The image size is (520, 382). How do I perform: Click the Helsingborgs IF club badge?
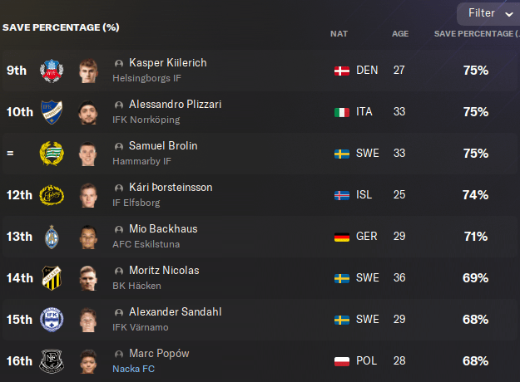pos(52,71)
